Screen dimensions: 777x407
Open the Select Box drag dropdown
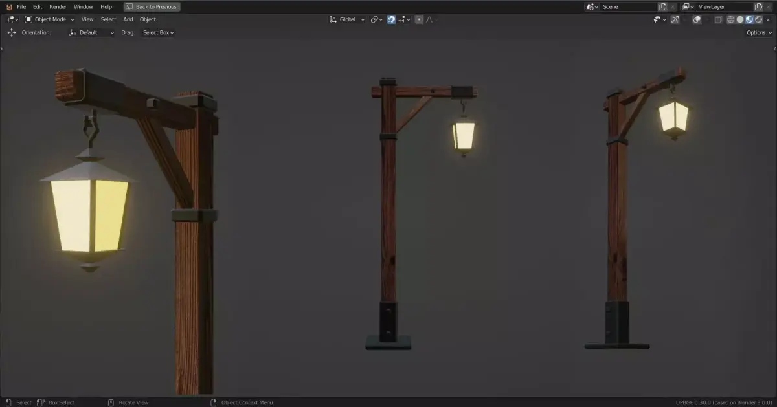(x=158, y=32)
